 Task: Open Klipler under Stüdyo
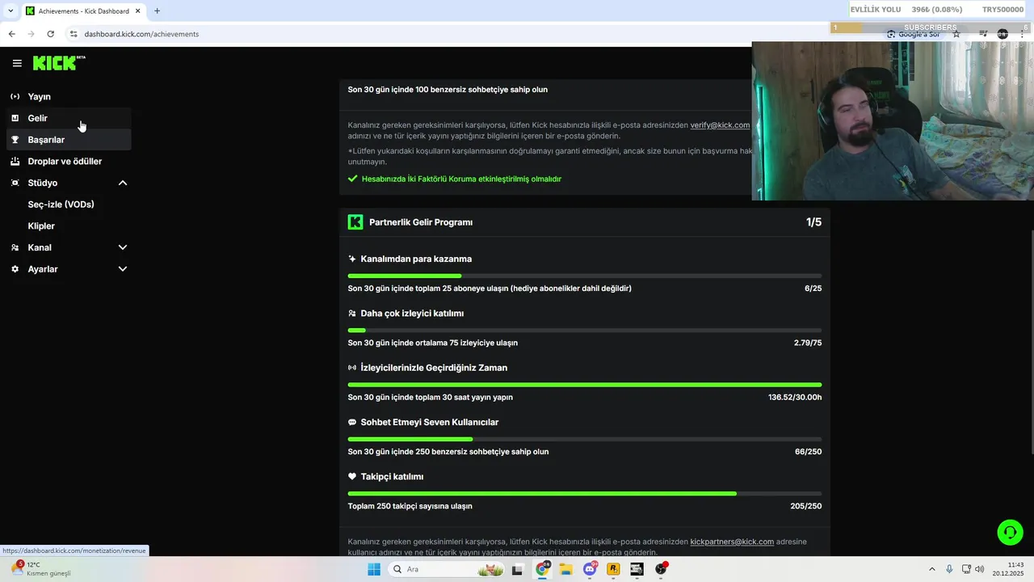pos(41,226)
